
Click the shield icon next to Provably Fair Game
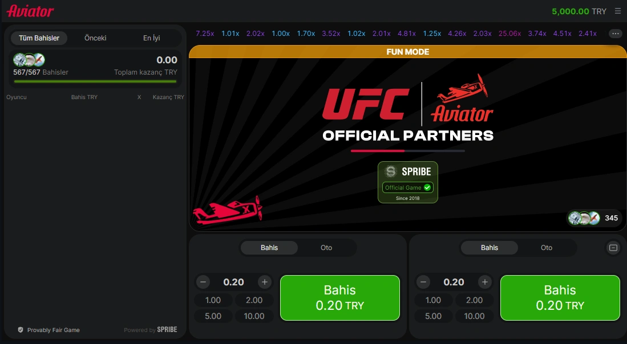coord(21,330)
